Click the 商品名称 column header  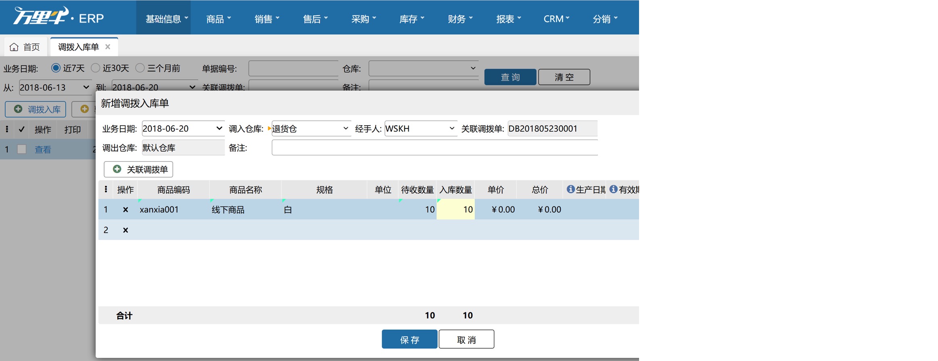(245, 190)
